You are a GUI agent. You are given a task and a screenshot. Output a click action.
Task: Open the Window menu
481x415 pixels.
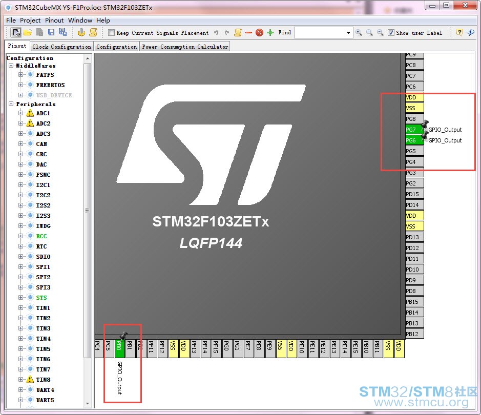coord(80,20)
